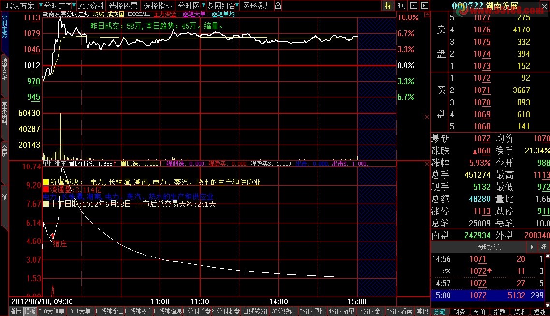Click buy level 2 price 1071
The height and width of the screenshot is (316, 550).
click(482, 90)
